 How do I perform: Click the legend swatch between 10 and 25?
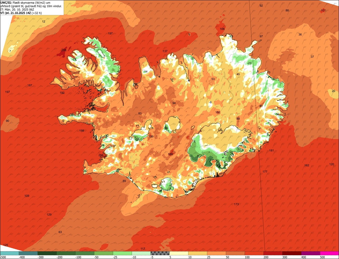point(198,253)
